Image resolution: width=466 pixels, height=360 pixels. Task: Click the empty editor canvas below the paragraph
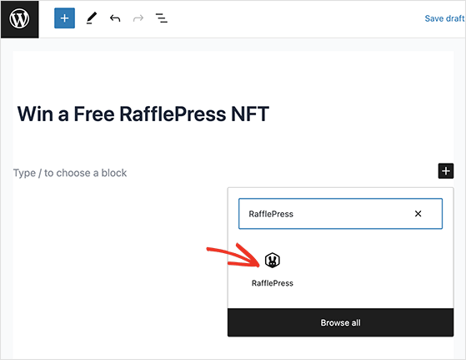click(119, 268)
